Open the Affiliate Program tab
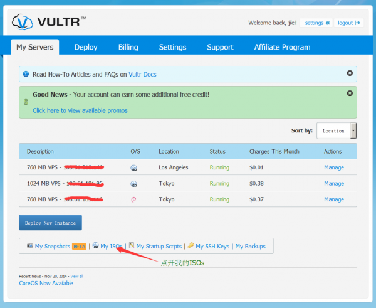The image size is (376, 308). (x=282, y=47)
